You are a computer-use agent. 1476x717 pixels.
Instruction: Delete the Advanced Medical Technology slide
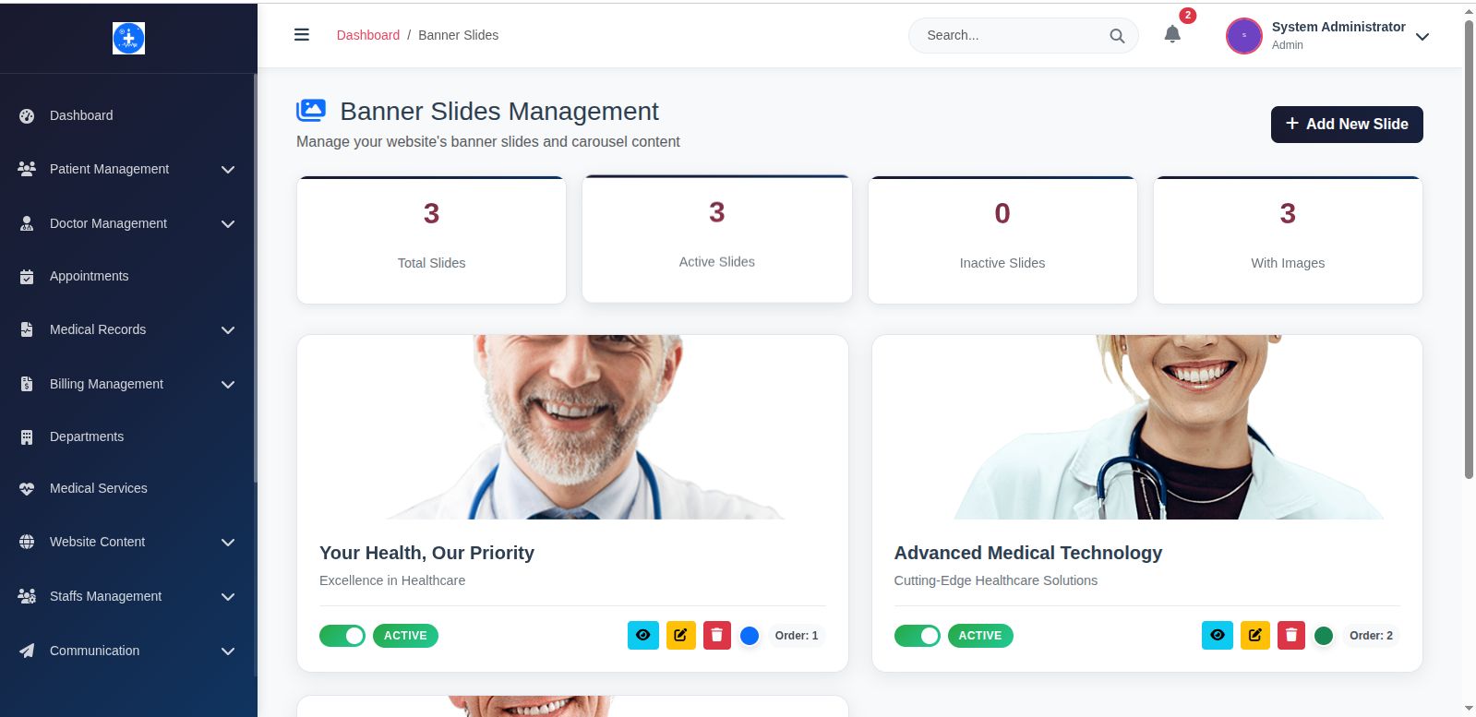coord(1291,635)
